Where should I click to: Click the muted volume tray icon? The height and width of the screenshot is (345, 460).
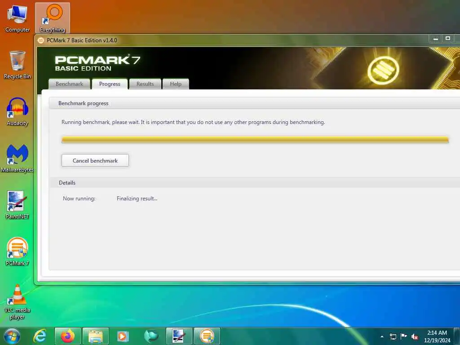(415, 336)
